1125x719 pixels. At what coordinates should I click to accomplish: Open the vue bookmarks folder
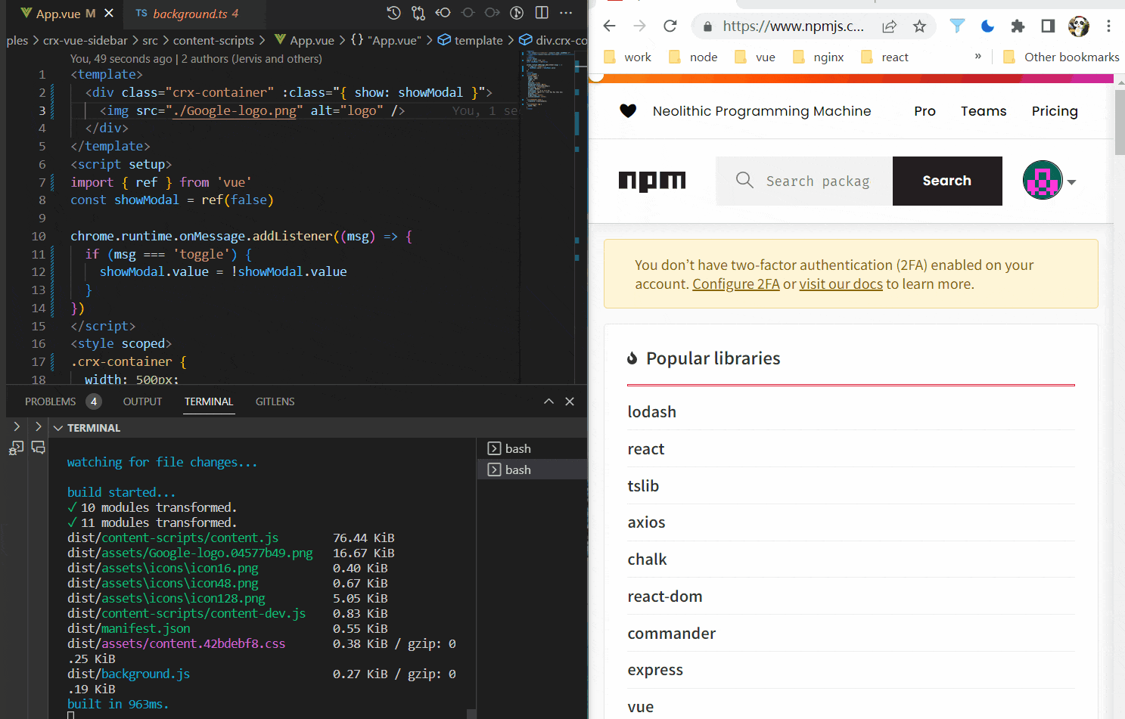point(755,57)
